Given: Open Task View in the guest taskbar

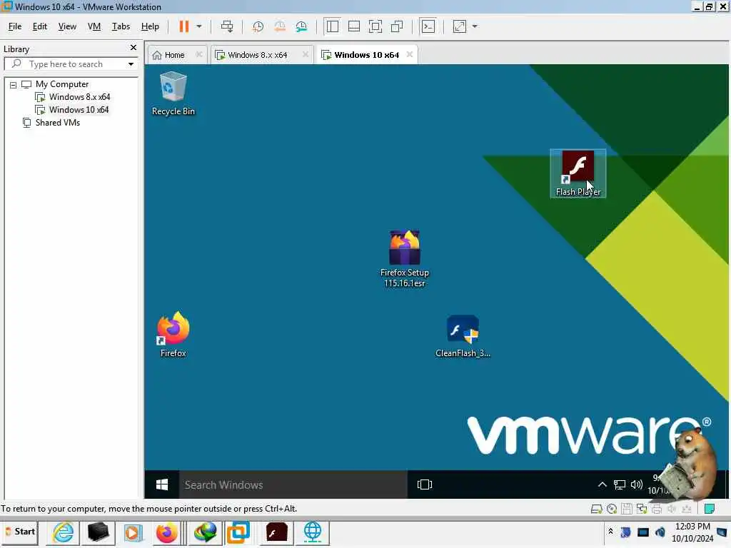Looking at the screenshot, I should click(425, 484).
